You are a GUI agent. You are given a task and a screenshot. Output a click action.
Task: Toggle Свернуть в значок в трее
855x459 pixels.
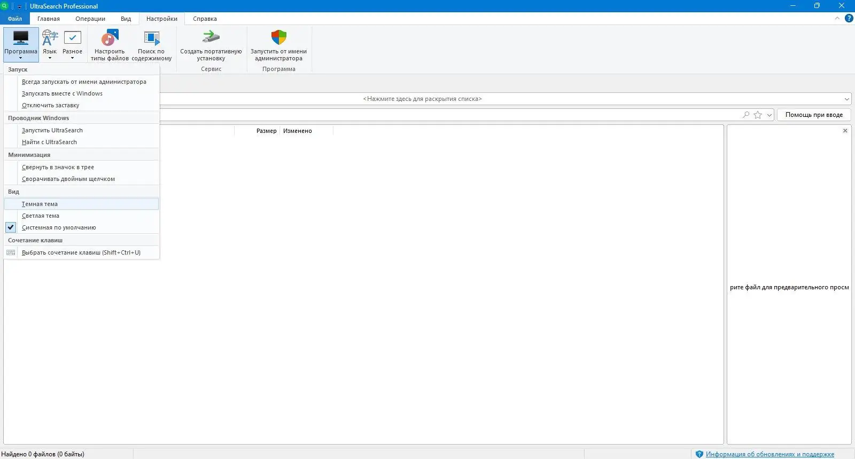(81, 167)
